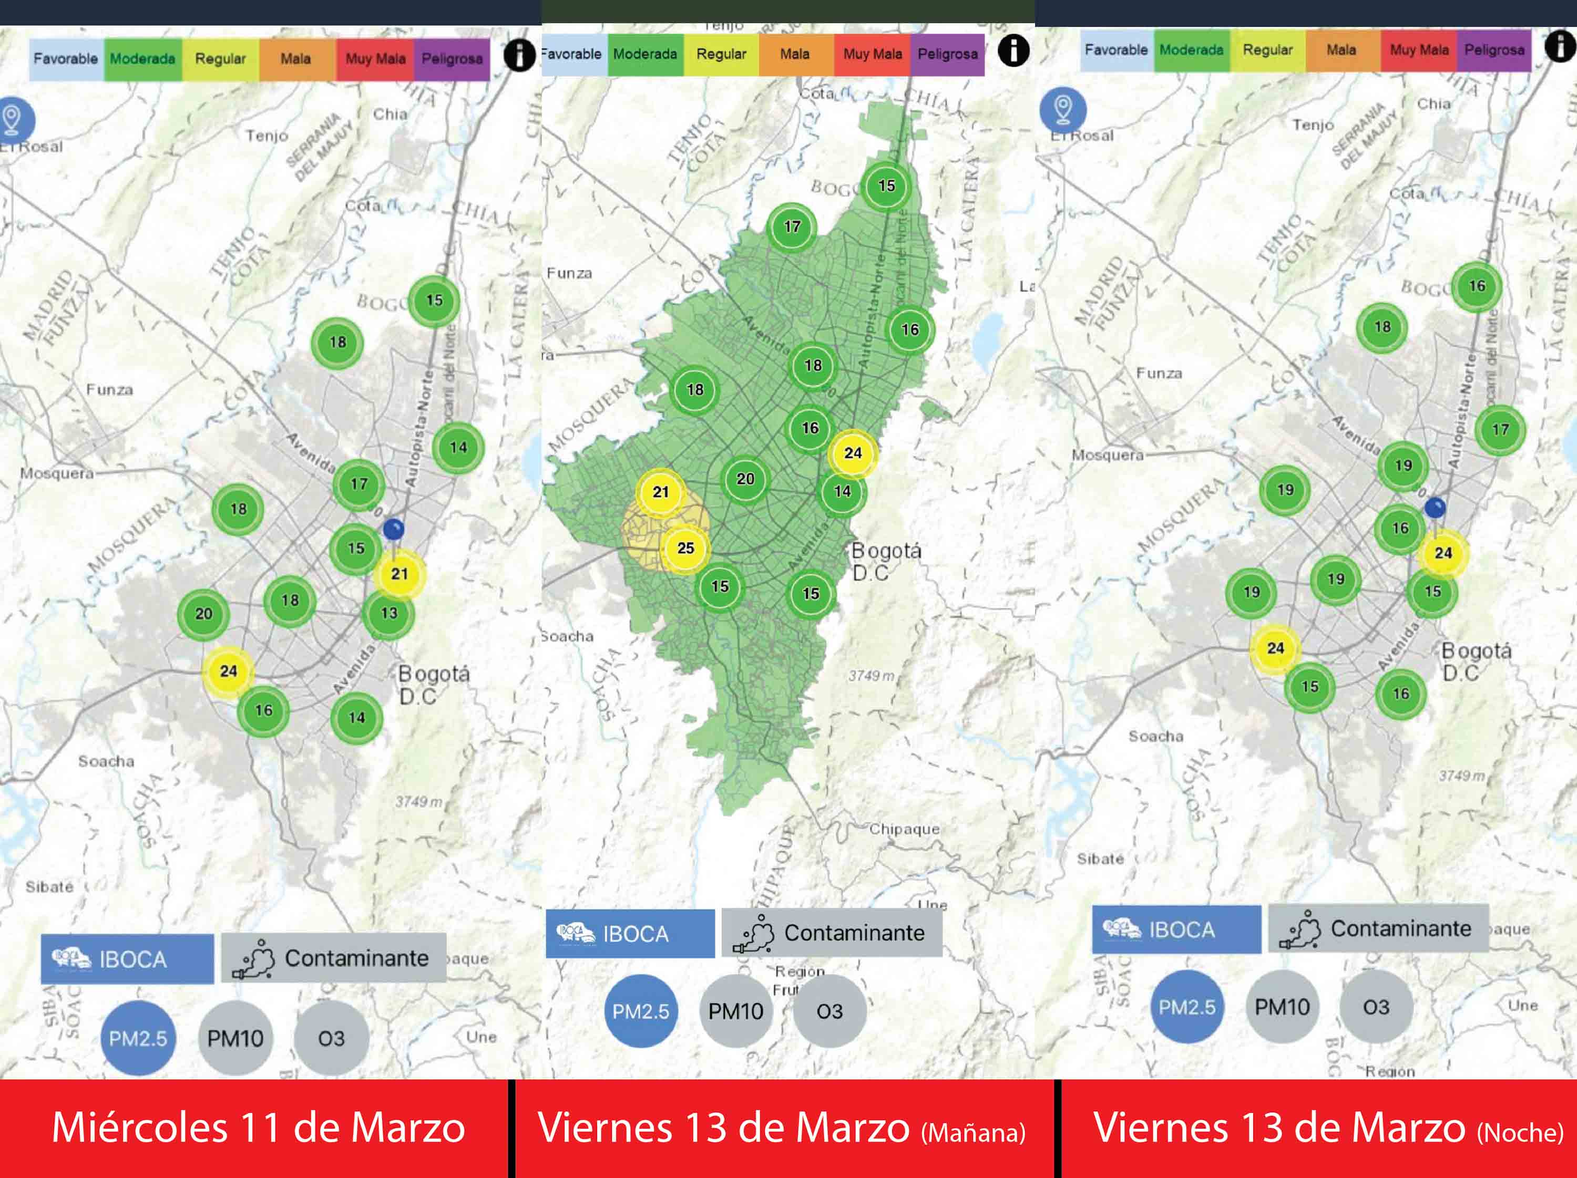Tap the location pin icon on left map
This screenshot has height=1178, width=1577.
tap(12, 119)
